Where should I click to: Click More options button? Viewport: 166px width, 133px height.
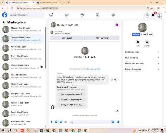coord(102,38)
